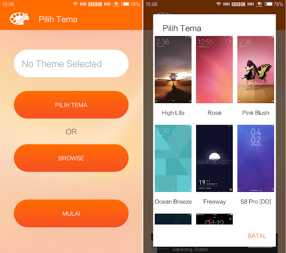Image resolution: width=286 pixels, height=253 pixels.
Task: Tap the battery icon in right status bar
Action: [268, 4]
